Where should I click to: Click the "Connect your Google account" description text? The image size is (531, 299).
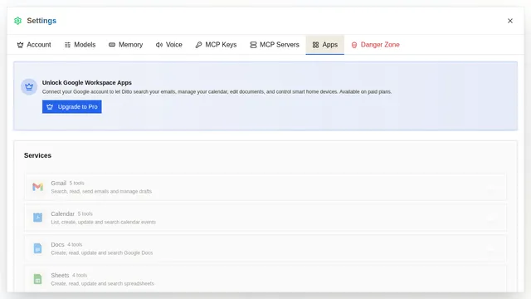(x=217, y=92)
